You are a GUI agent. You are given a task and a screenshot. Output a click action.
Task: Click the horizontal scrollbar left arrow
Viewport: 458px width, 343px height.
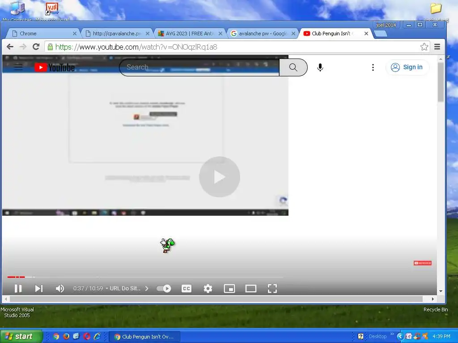(x=6, y=299)
